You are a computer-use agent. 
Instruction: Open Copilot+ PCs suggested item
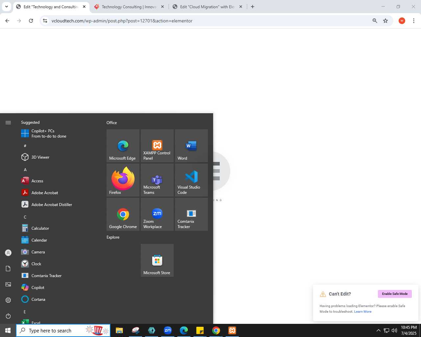(59, 134)
